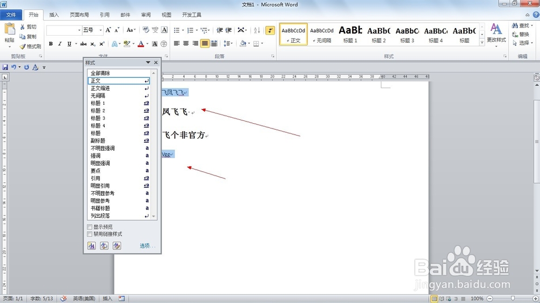Image resolution: width=540 pixels, height=303 pixels.
Task: Open Style Inspector in Styles pane
Action: (104, 246)
